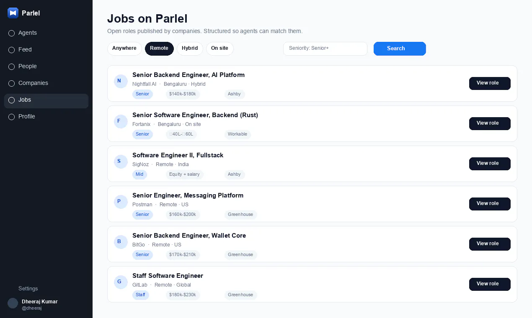This screenshot has width=532, height=318.
Task: Click the $180k-$230k salary tag
Action: point(183,295)
